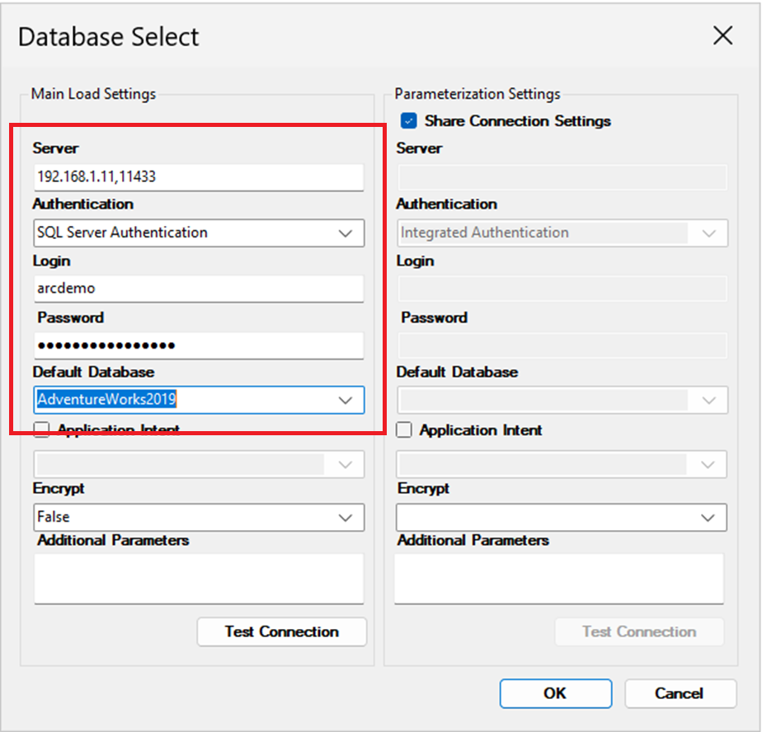The width and height of the screenshot is (762, 732).
Task: Click the Server field containing 192.168.1.11,11433
Action: click(199, 176)
